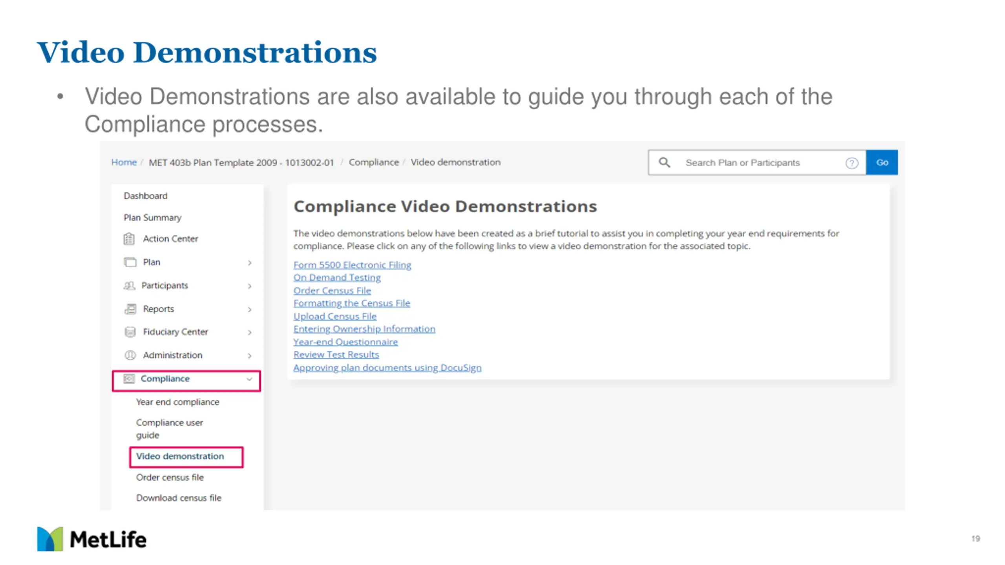
Task: Expand the Reports submenu chevron
Action: (x=250, y=310)
